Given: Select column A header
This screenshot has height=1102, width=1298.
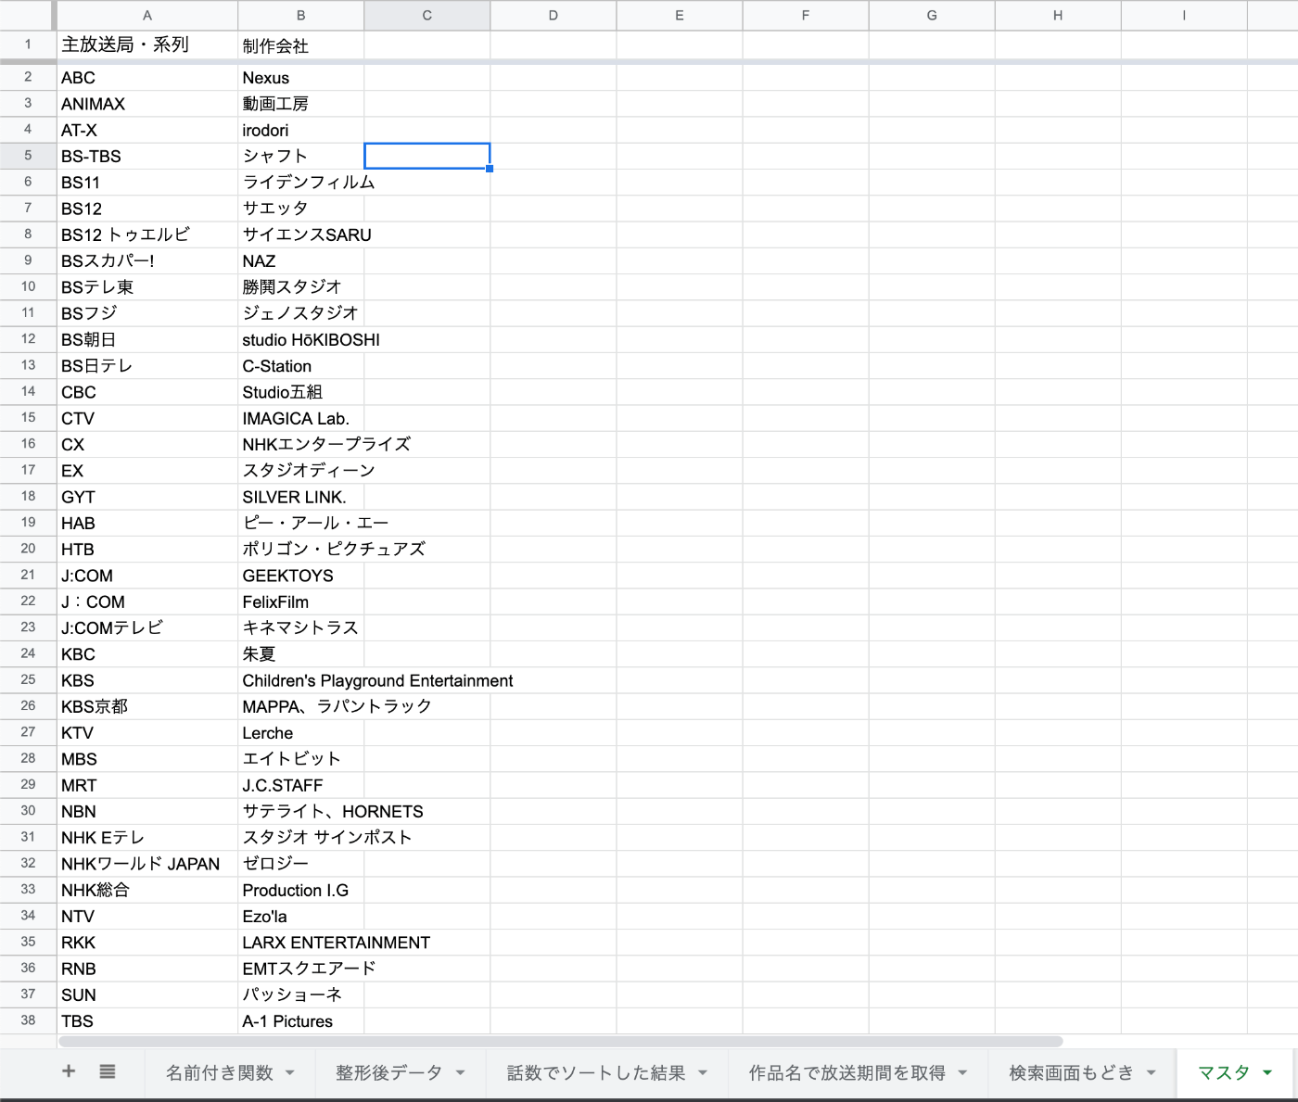Looking at the screenshot, I should point(147,15).
